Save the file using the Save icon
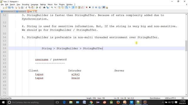188x105 pixels. tap(9, 8)
